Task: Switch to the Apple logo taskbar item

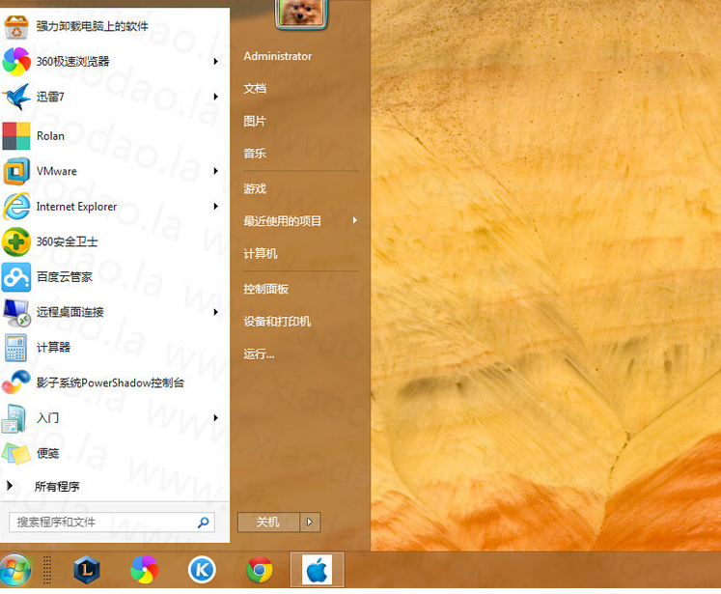Action: click(x=317, y=570)
